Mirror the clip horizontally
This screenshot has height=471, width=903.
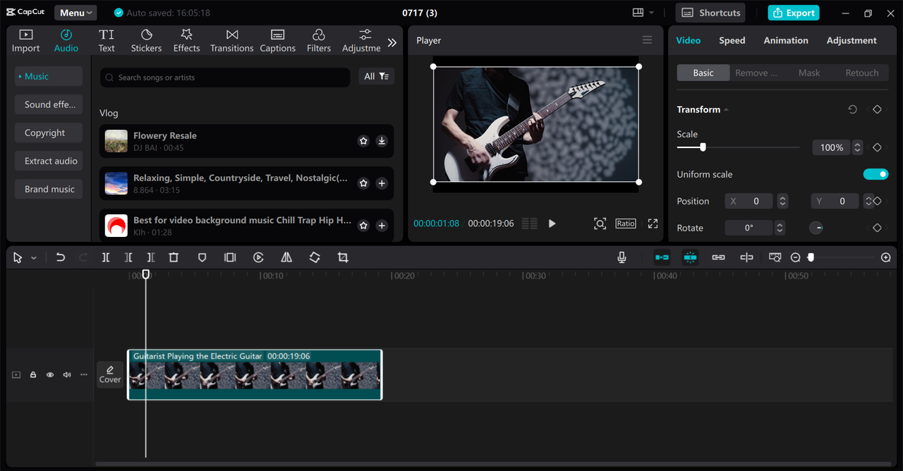[x=286, y=257]
